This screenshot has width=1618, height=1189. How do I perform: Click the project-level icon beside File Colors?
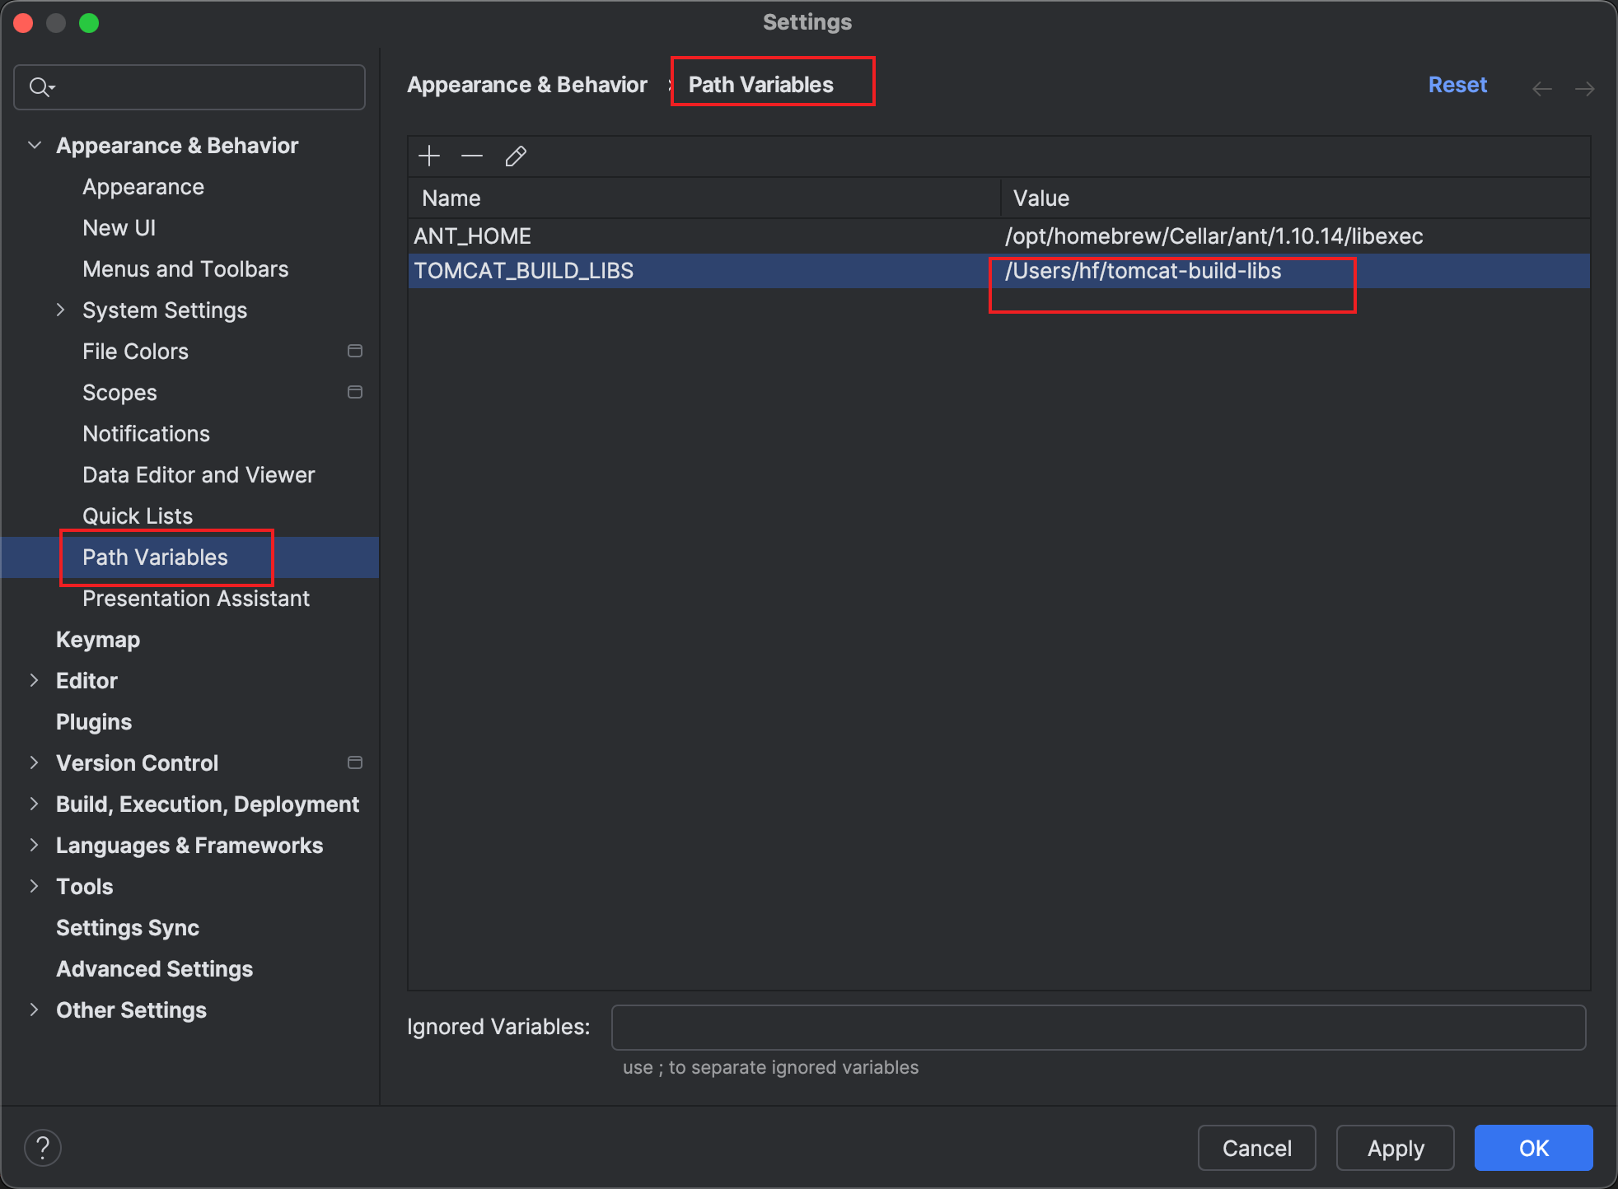[355, 351]
